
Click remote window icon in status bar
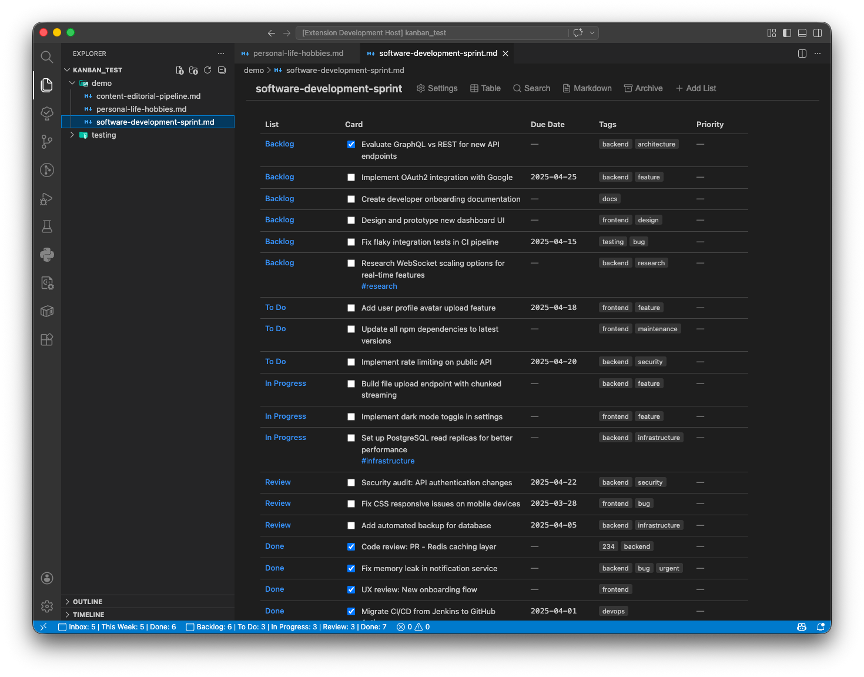pyautogui.click(x=43, y=627)
